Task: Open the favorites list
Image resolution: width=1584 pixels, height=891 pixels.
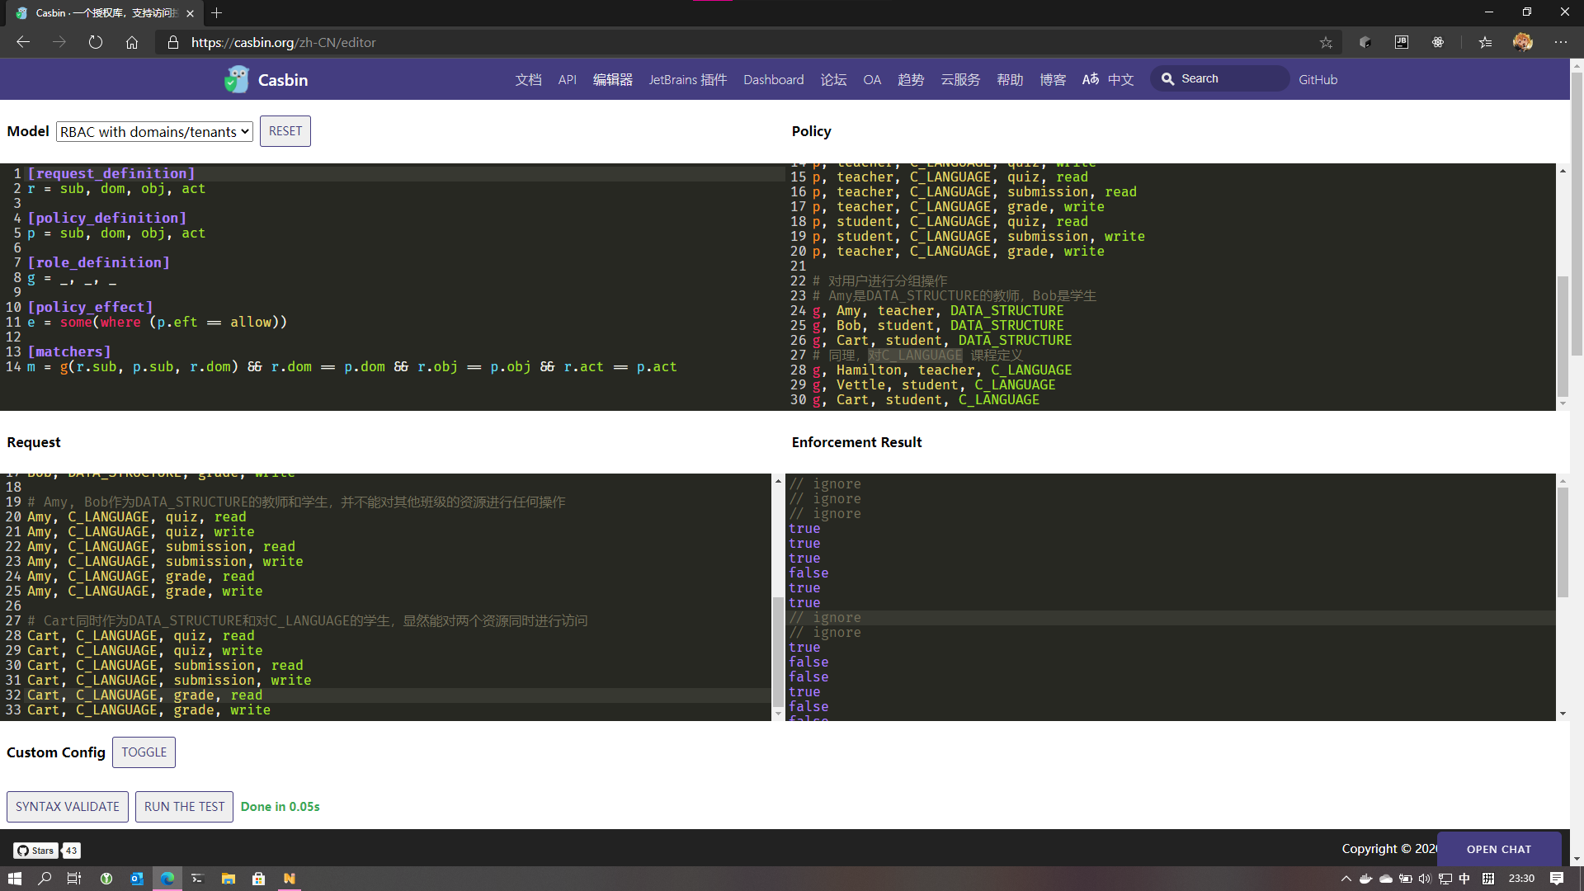Action: pyautogui.click(x=1485, y=42)
